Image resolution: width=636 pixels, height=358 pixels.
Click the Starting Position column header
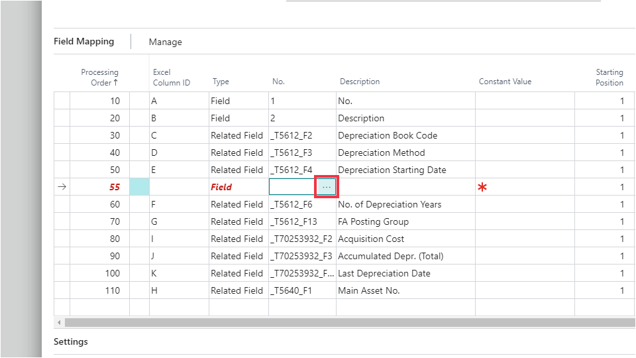(609, 77)
